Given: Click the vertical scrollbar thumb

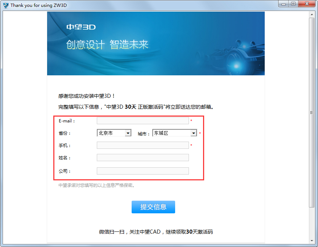Looking at the screenshot, I should [312, 113].
